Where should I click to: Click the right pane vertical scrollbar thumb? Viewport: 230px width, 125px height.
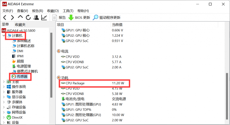(227, 96)
